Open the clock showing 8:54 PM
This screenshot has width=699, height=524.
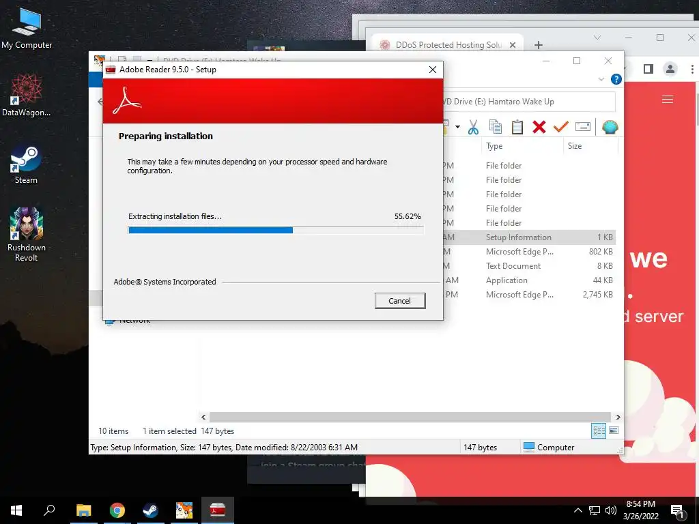coord(641,510)
